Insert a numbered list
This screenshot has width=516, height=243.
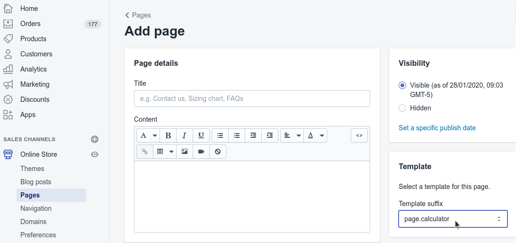tap(237, 135)
